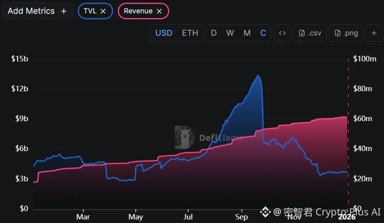Click the Sep label on time axis

[242, 217]
